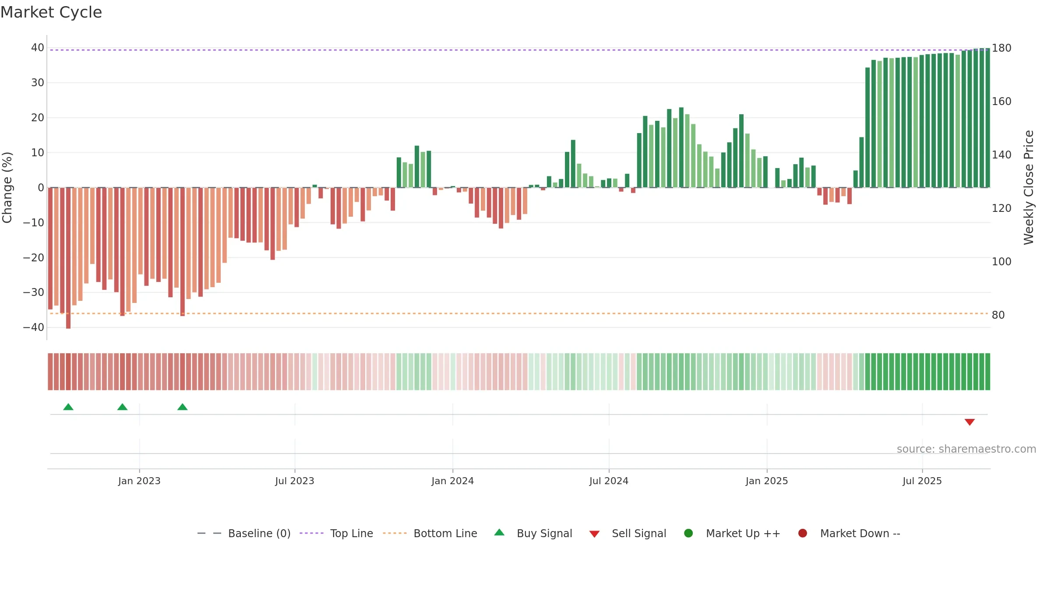Click the lowest red bar near −40
1051x591 pixels.
click(x=68, y=258)
